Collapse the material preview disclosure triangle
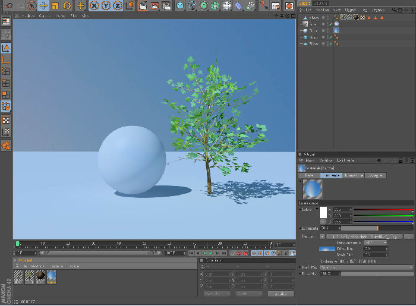This screenshot has width=416, height=306. pos(300,181)
